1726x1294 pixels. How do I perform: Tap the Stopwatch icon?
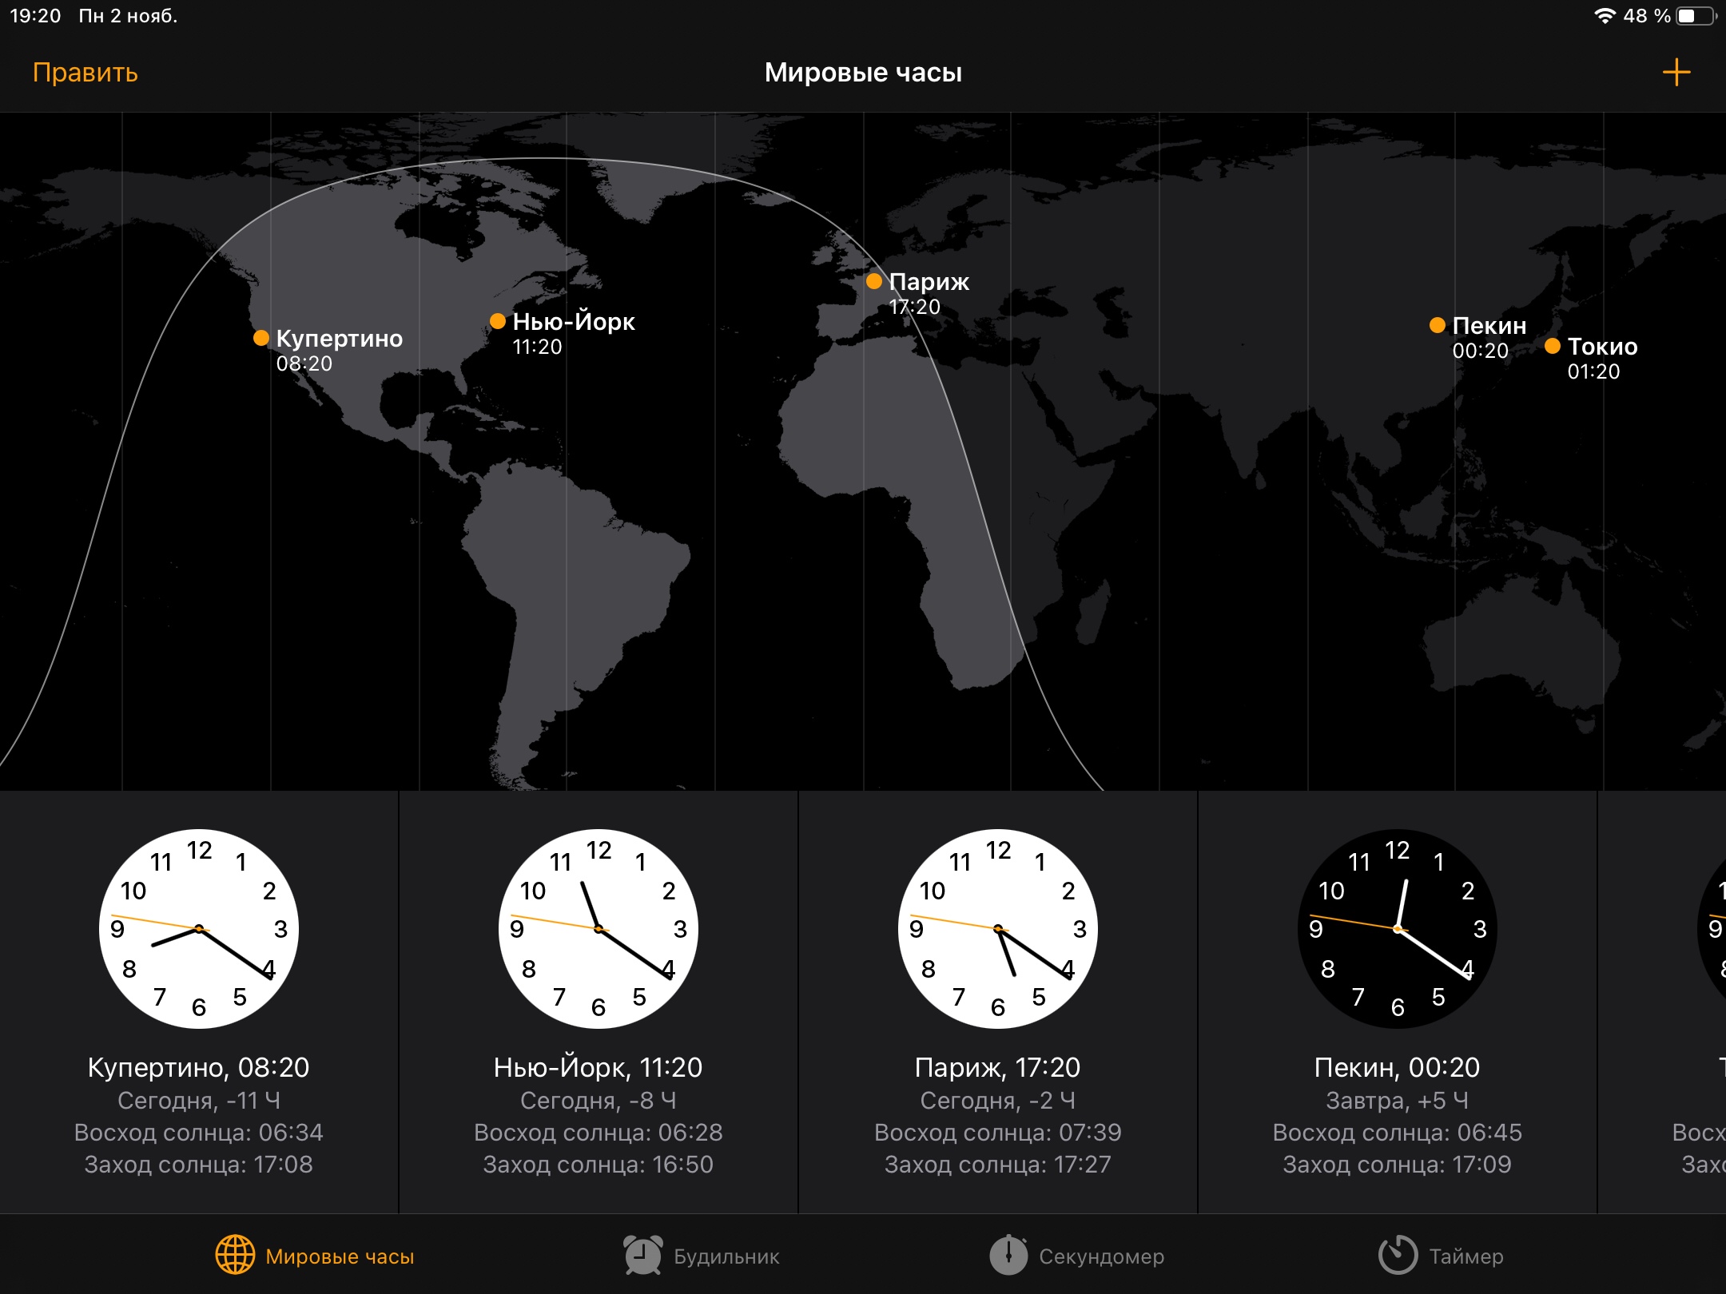pos(1008,1255)
